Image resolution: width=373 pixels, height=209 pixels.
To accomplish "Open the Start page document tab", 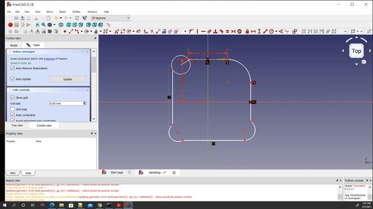I will click(x=117, y=172).
